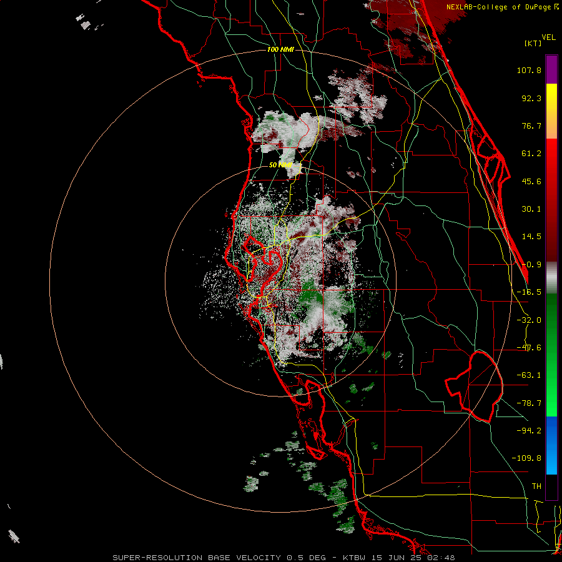Screen dimensions: 562x562
Task: Click the 107.8 velocity scale value
Action: point(529,70)
